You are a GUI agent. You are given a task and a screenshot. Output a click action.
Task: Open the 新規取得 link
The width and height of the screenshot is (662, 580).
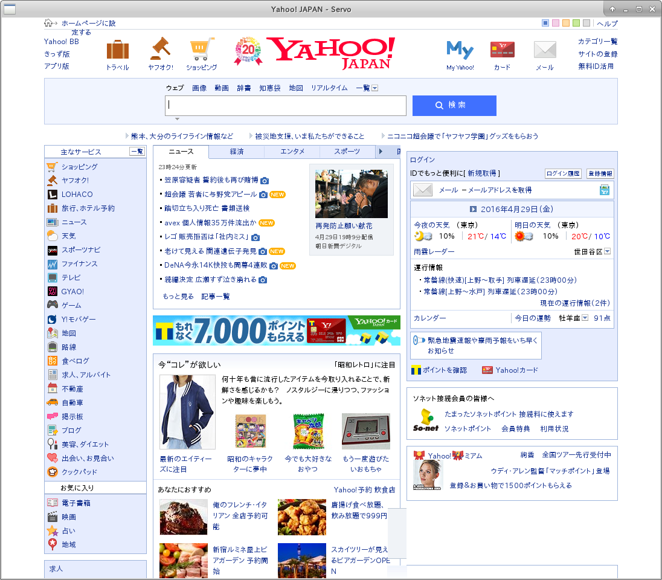point(482,173)
